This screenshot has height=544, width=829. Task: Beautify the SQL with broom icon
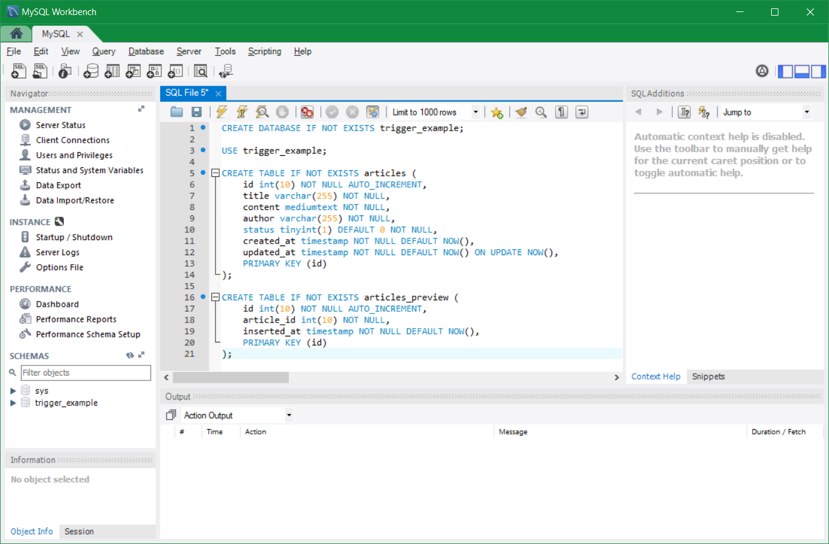(x=521, y=112)
